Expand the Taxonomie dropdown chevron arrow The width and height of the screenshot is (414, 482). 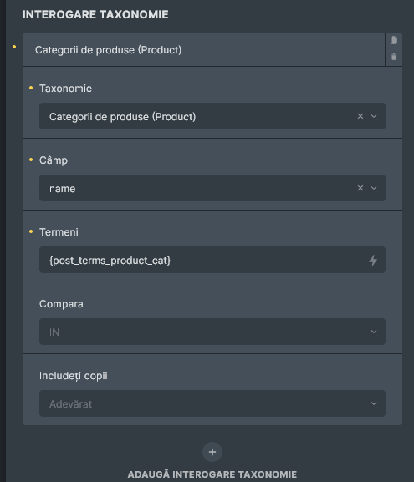(374, 116)
